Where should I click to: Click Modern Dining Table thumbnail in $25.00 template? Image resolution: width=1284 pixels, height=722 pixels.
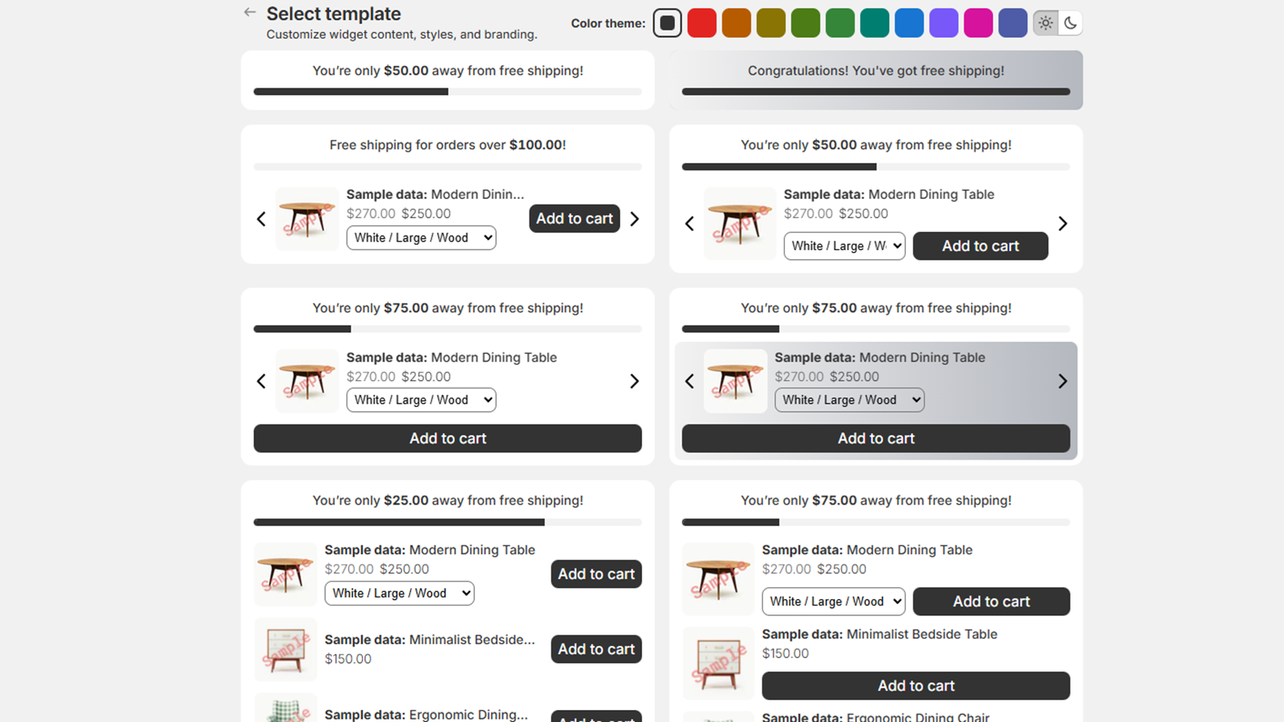click(x=286, y=574)
